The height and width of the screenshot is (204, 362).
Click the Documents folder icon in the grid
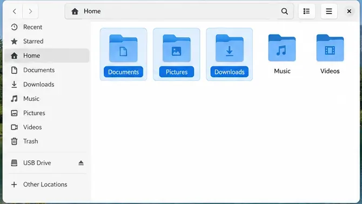(123, 49)
